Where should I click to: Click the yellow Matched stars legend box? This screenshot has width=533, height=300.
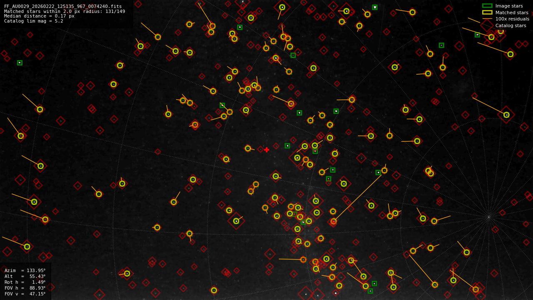487,13
